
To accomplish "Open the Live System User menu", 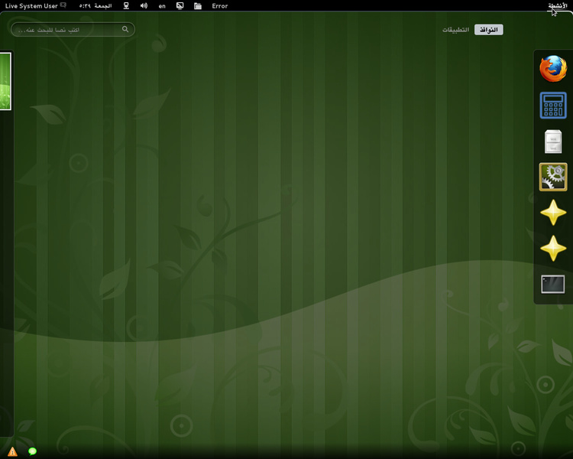I will tap(35, 6).
